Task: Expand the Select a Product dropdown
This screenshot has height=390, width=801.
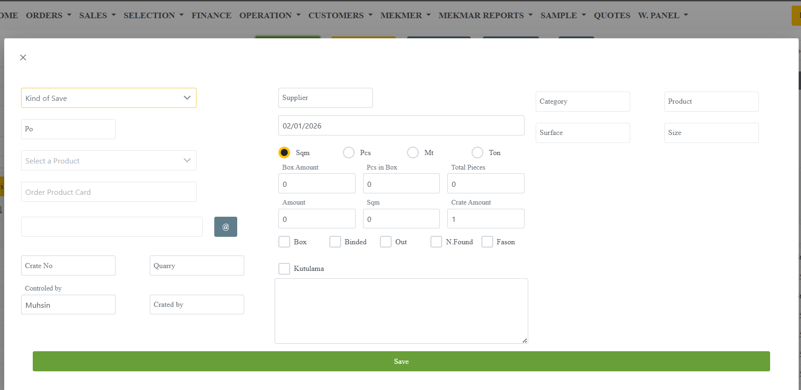Action: pyautogui.click(x=109, y=161)
